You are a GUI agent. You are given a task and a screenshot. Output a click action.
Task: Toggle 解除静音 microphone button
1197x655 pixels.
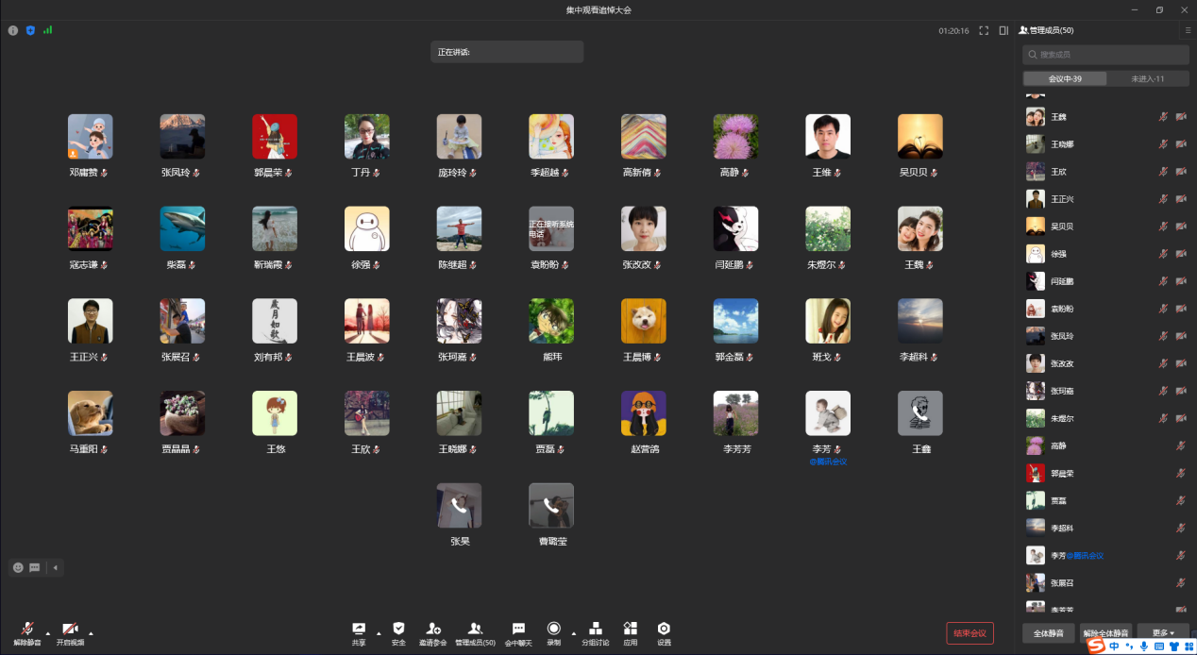click(27, 630)
